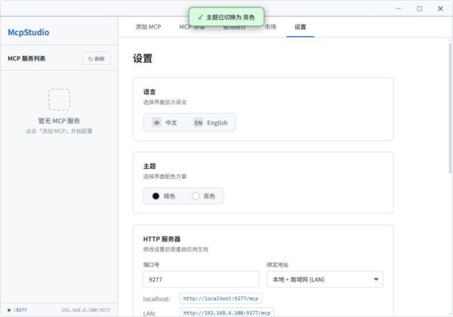The image size is (453, 317).
Task: Minimize the McpStudio window
Action: [399, 8]
